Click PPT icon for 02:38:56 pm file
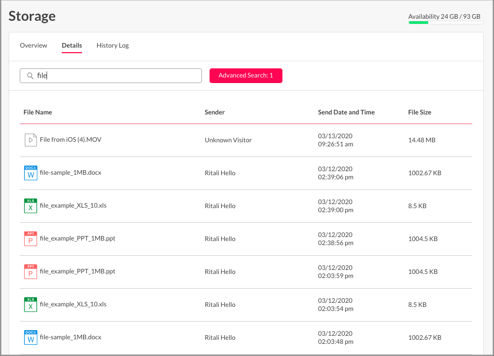The height and width of the screenshot is (356, 494). click(x=30, y=239)
